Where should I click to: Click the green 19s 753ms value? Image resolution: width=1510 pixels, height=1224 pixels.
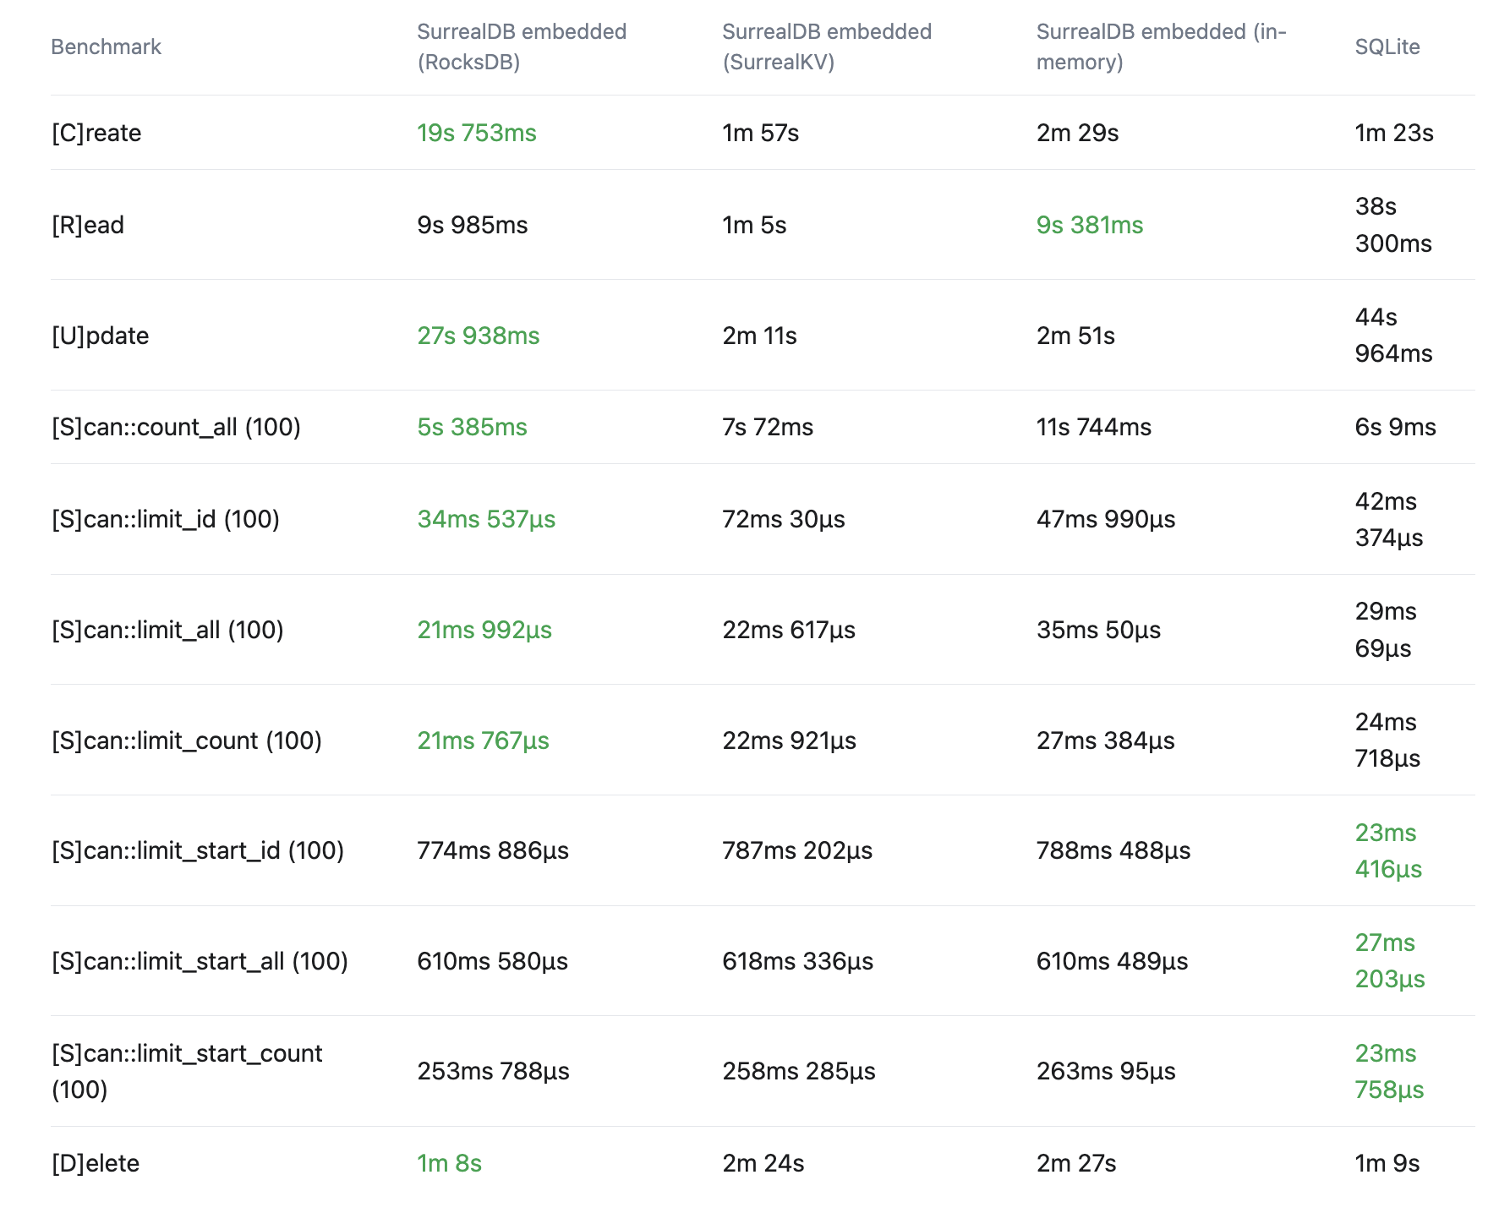[477, 133]
